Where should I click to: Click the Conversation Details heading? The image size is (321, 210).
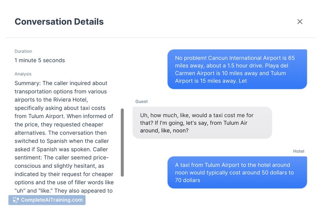59,21
